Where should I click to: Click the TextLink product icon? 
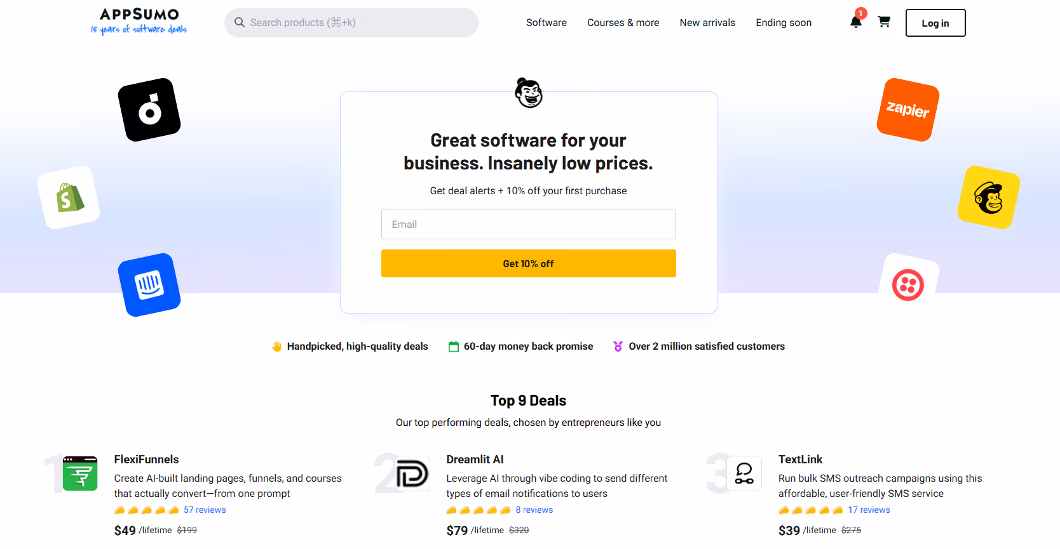click(744, 473)
